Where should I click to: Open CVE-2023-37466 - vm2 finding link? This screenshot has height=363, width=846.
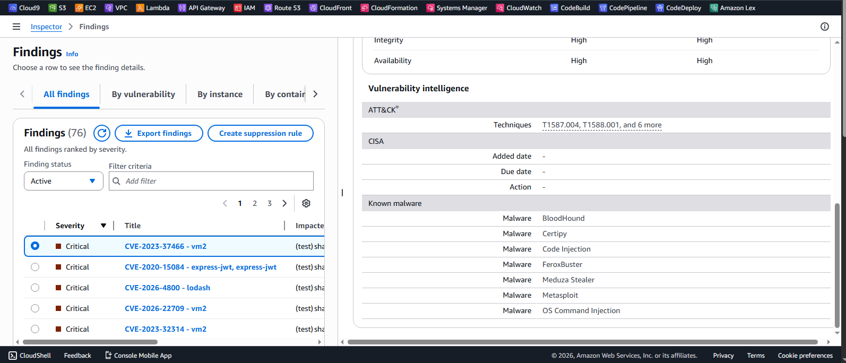(166, 246)
